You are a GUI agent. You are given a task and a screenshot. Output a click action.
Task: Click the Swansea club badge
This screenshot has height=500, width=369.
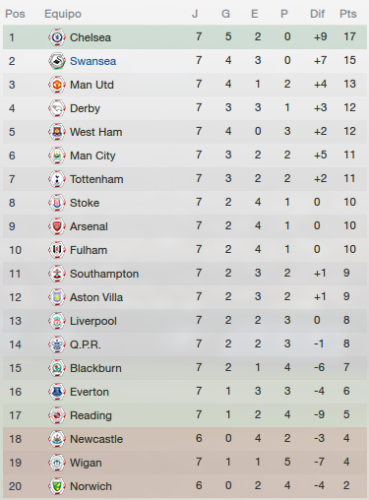57,61
